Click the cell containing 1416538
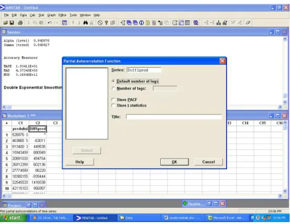The width and height of the screenshot is (290, 224). pos(38,182)
